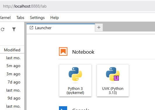Open the Kernel menu
Screen dimensions: 155x110
5,18
